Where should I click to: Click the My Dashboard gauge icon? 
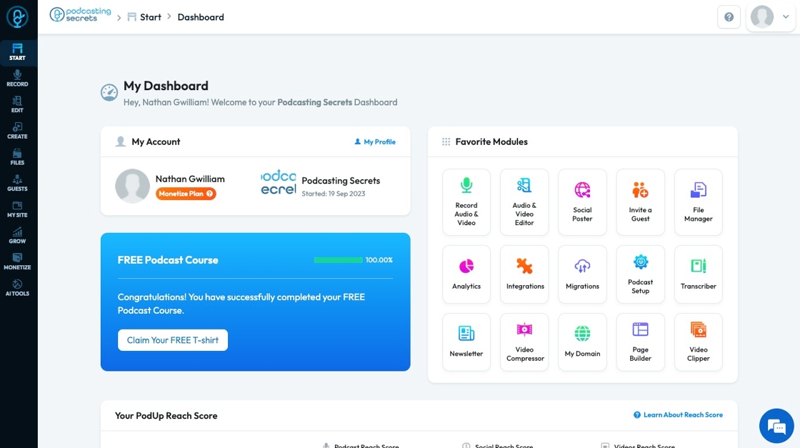109,92
